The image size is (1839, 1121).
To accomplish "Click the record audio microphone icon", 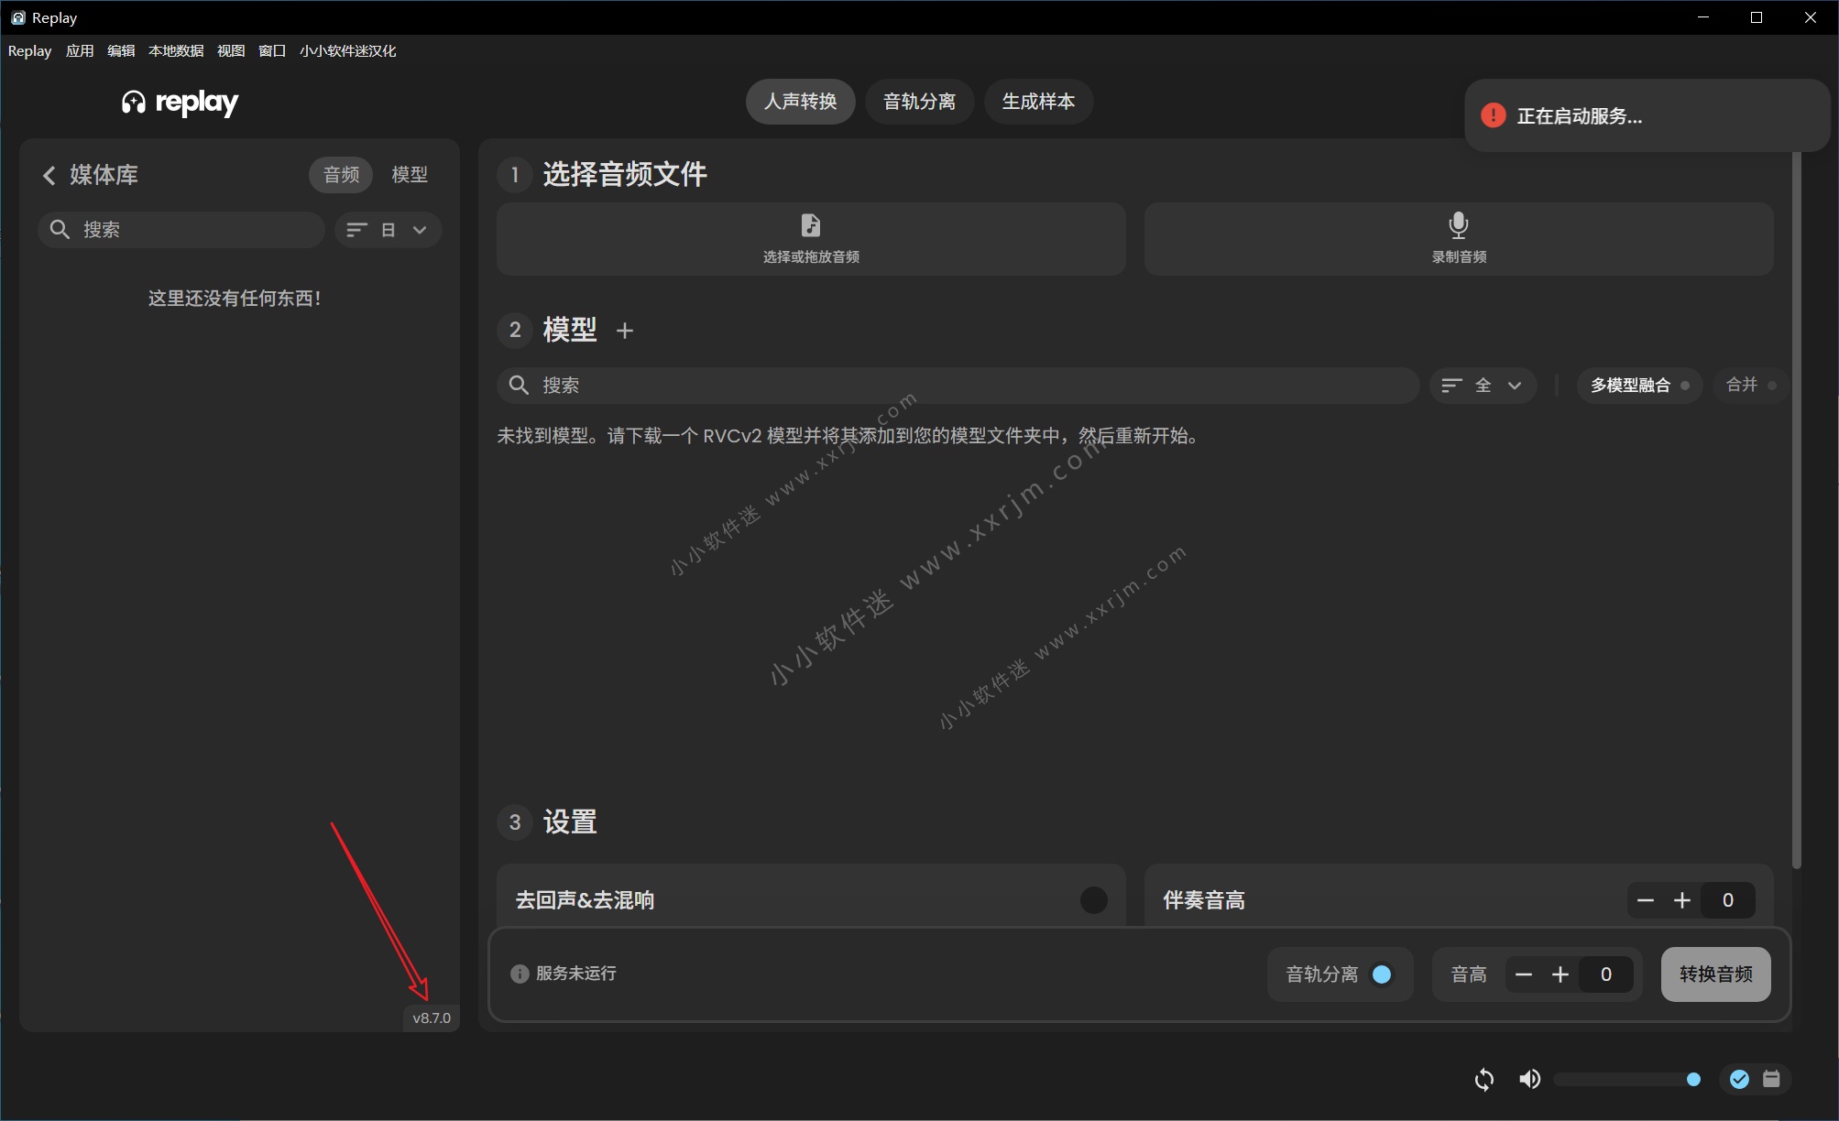I will pyautogui.click(x=1458, y=225).
